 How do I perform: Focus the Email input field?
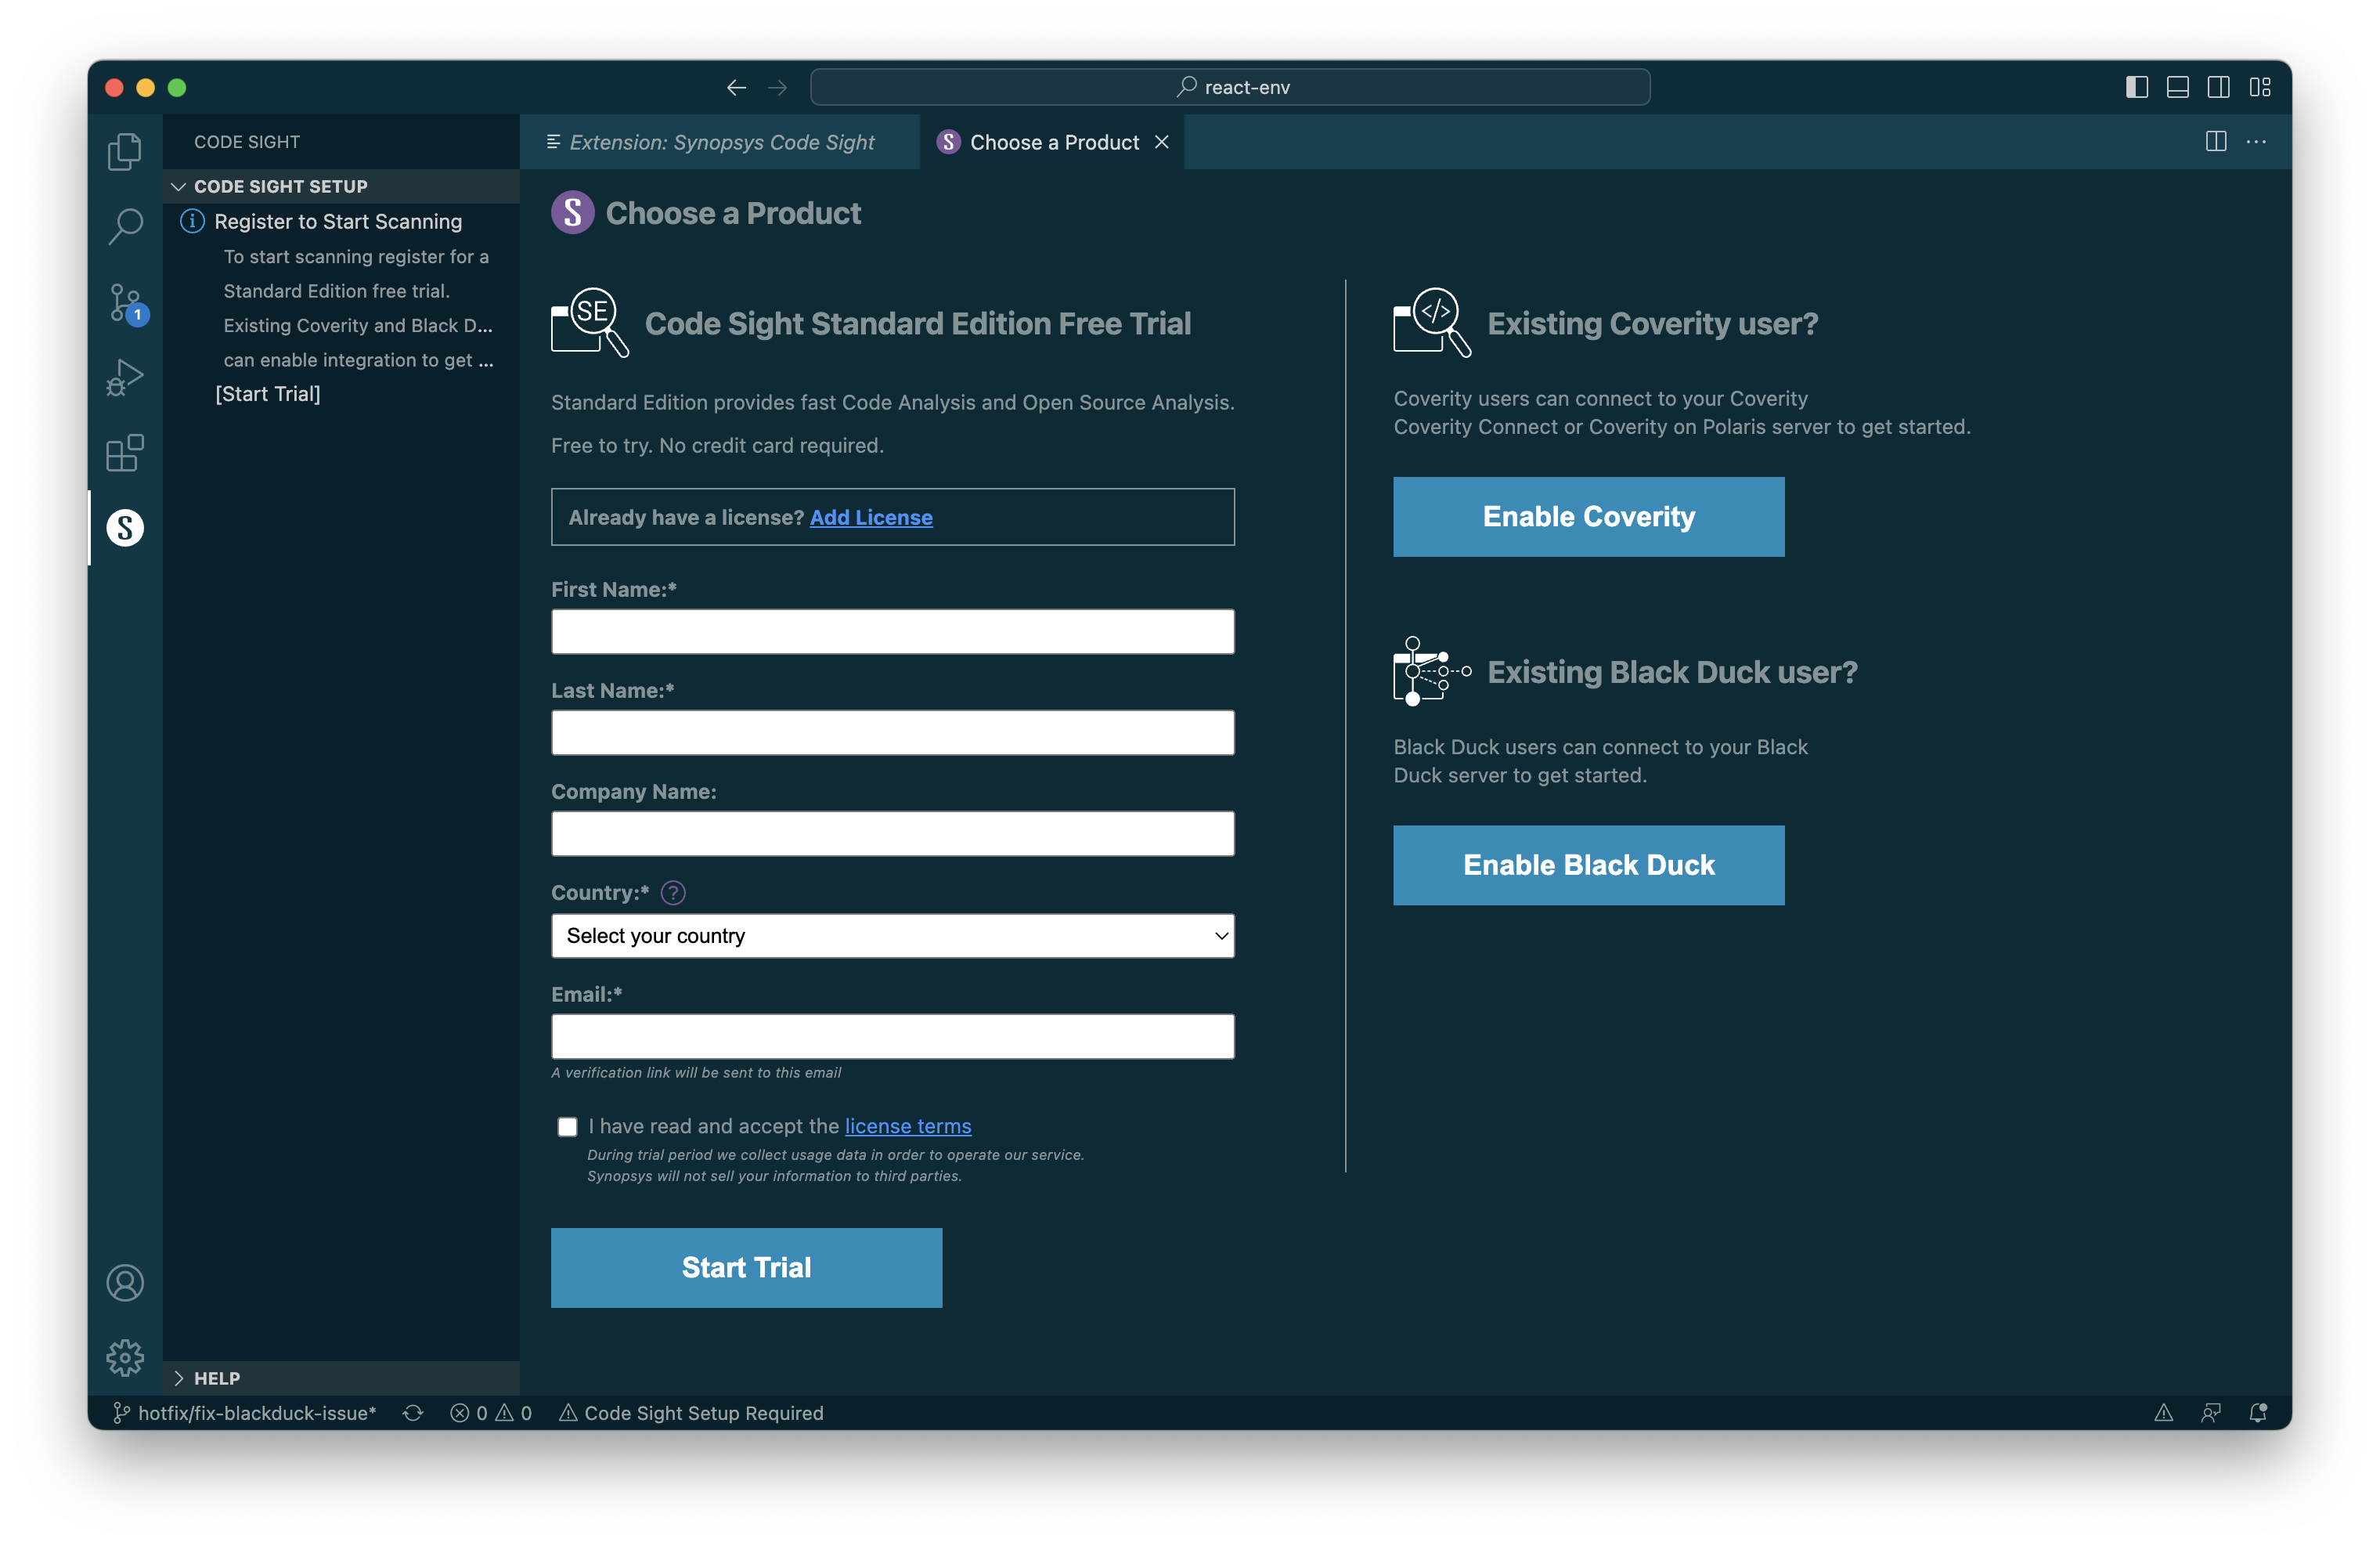point(892,1035)
